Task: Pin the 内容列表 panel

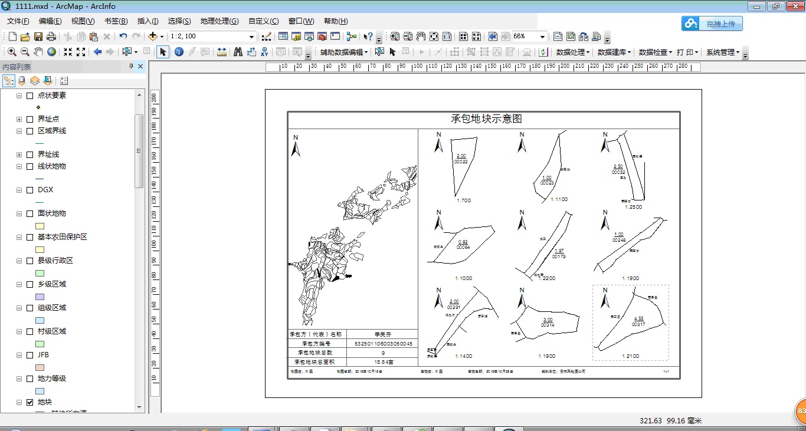Action: coord(131,67)
